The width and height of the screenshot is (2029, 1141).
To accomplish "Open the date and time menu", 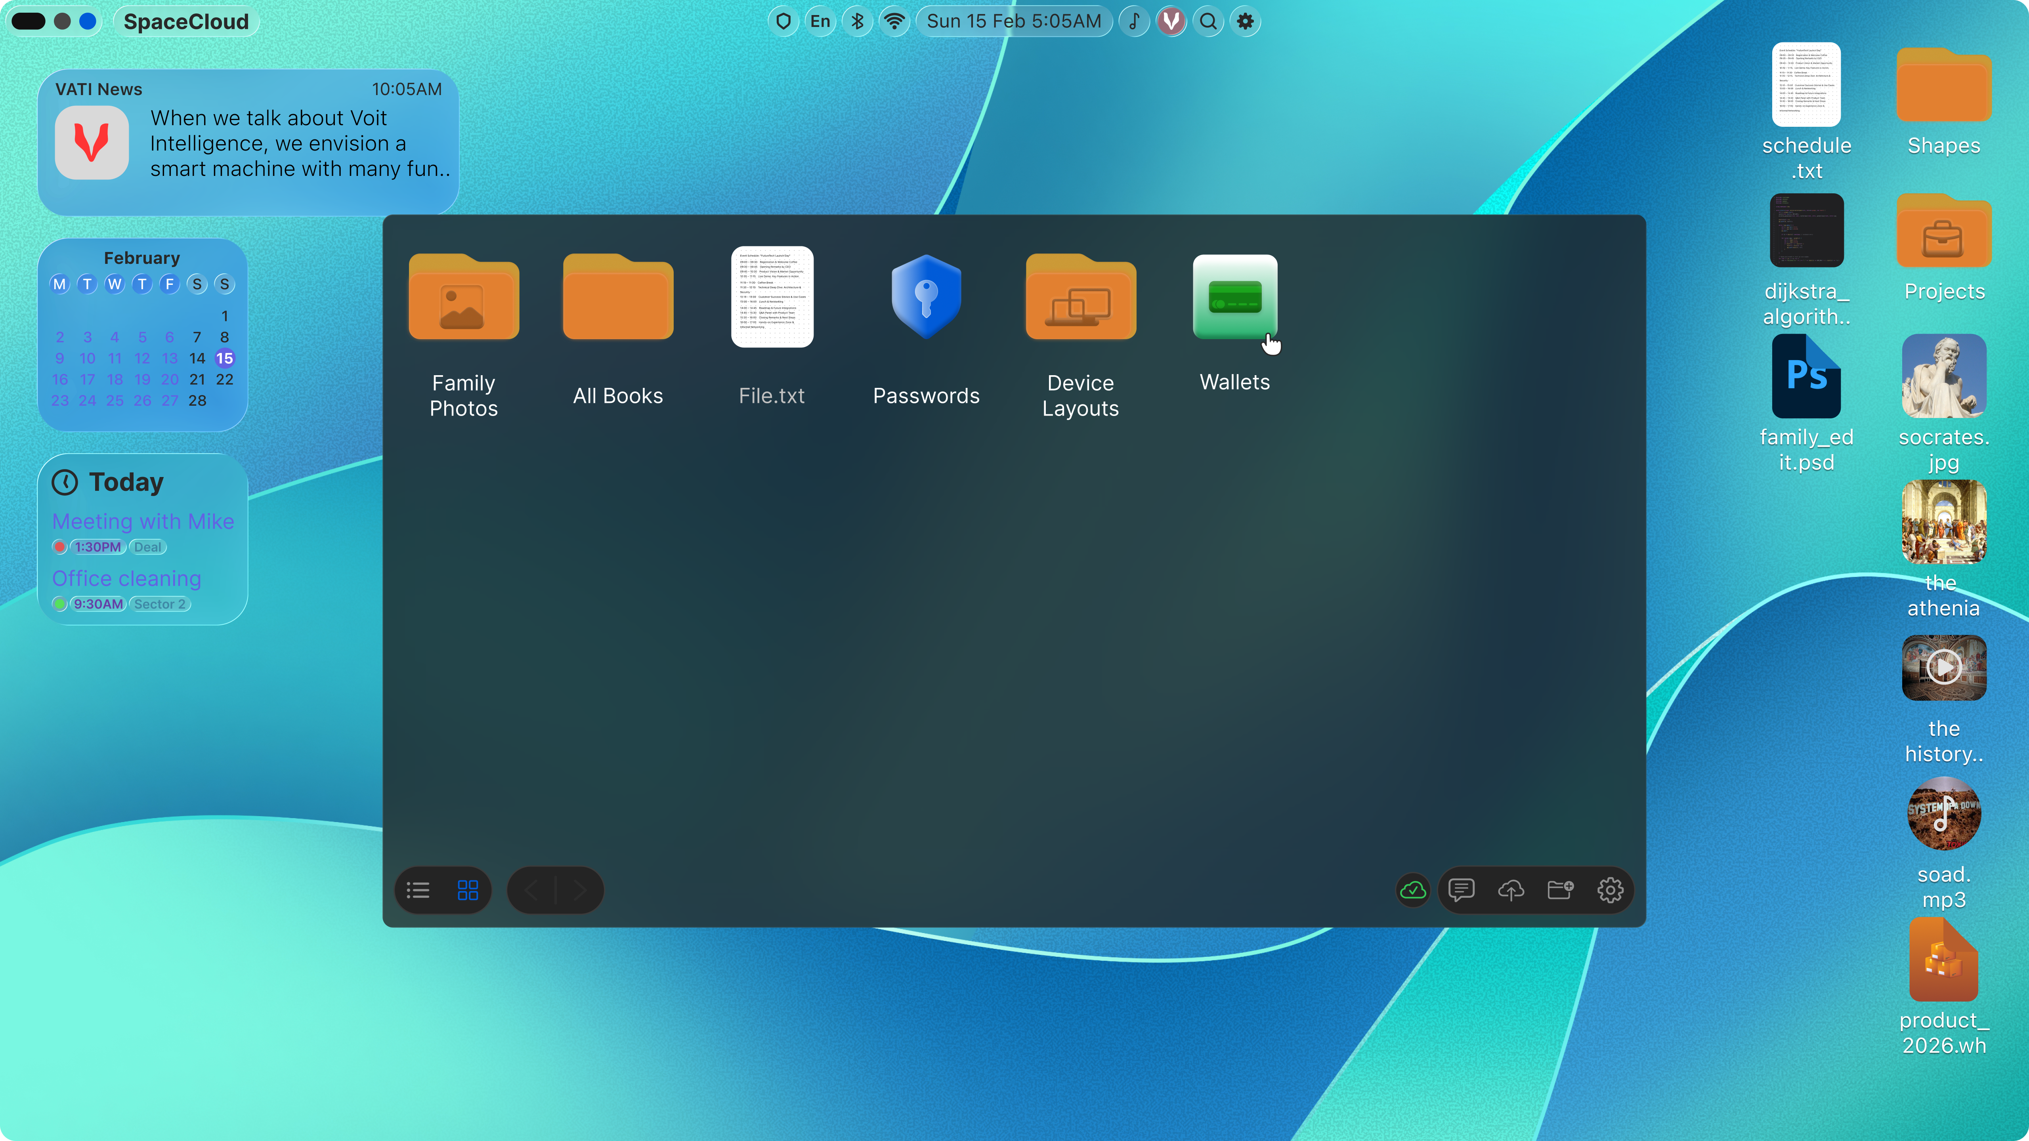I will coord(1014,21).
